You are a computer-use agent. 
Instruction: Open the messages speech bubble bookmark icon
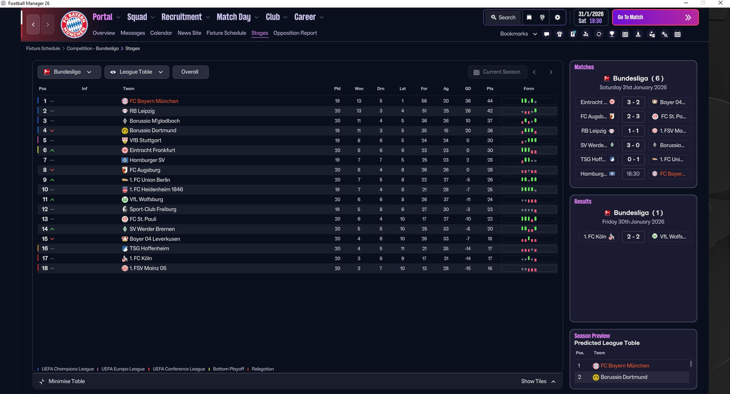point(546,34)
